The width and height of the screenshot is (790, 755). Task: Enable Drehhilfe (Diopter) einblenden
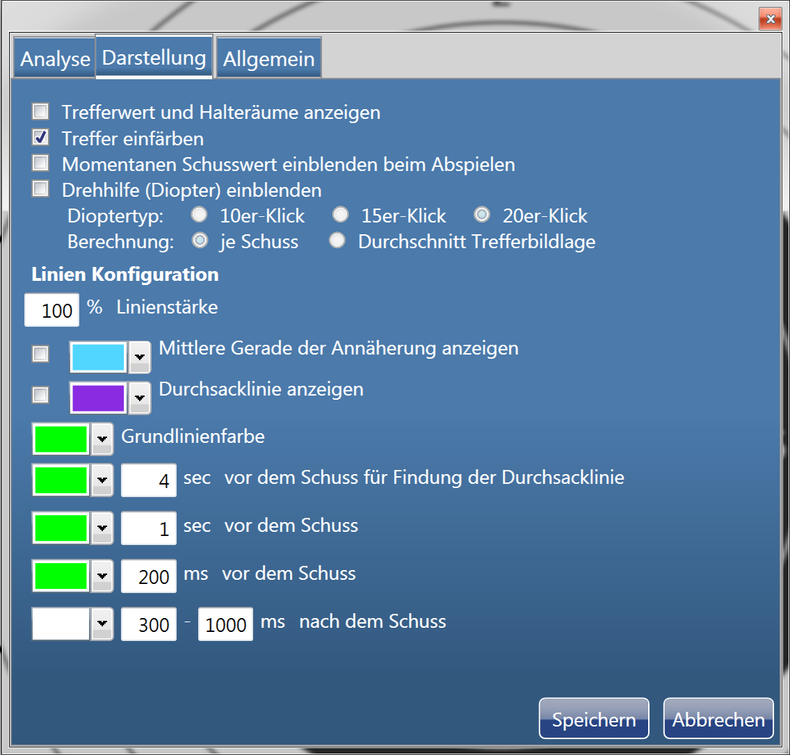click(41, 188)
